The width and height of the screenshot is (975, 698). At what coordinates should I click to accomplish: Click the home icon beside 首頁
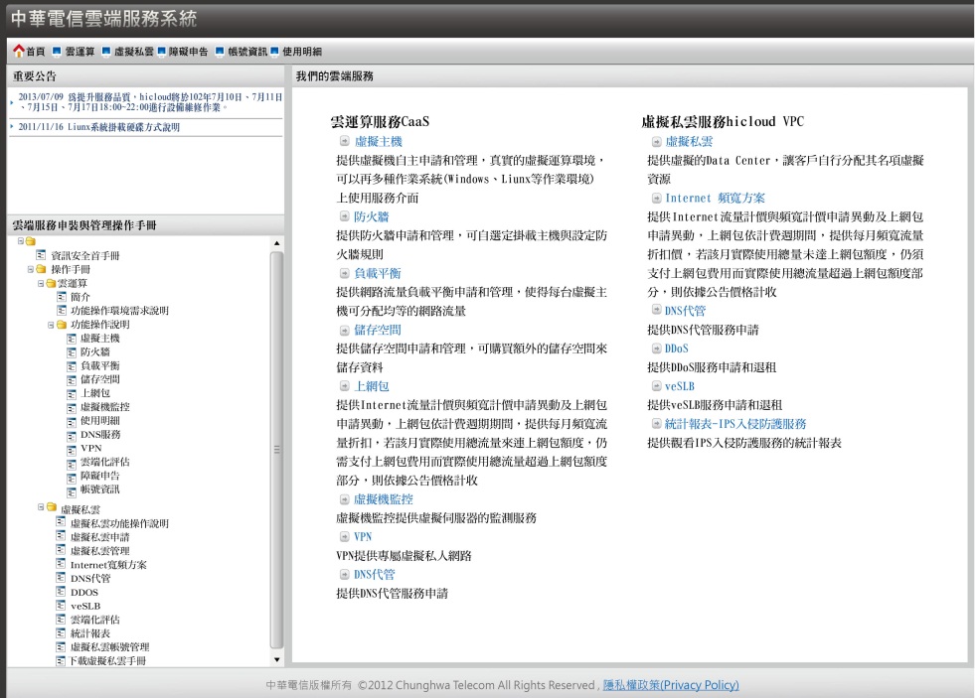click(x=19, y=51)
